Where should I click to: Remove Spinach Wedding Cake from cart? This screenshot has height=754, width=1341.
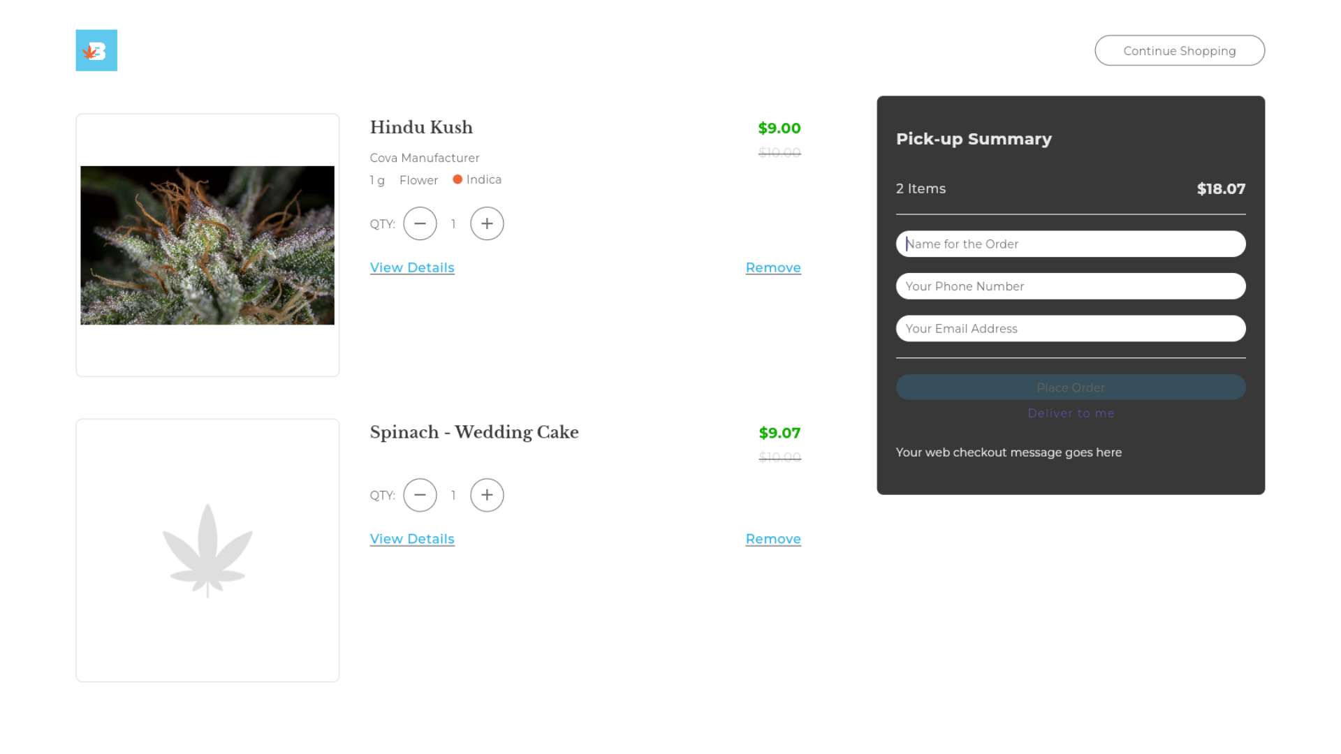click(x=773, y=539)
